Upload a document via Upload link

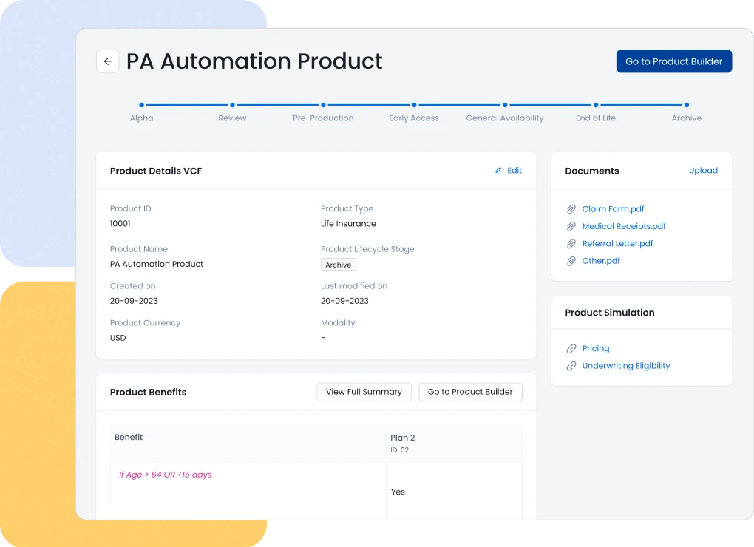703,171
